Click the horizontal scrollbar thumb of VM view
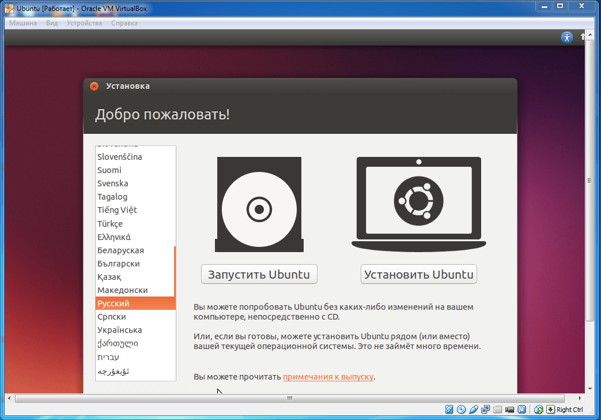The height and width of the screenshot is (420, 601). click(289, 398)
